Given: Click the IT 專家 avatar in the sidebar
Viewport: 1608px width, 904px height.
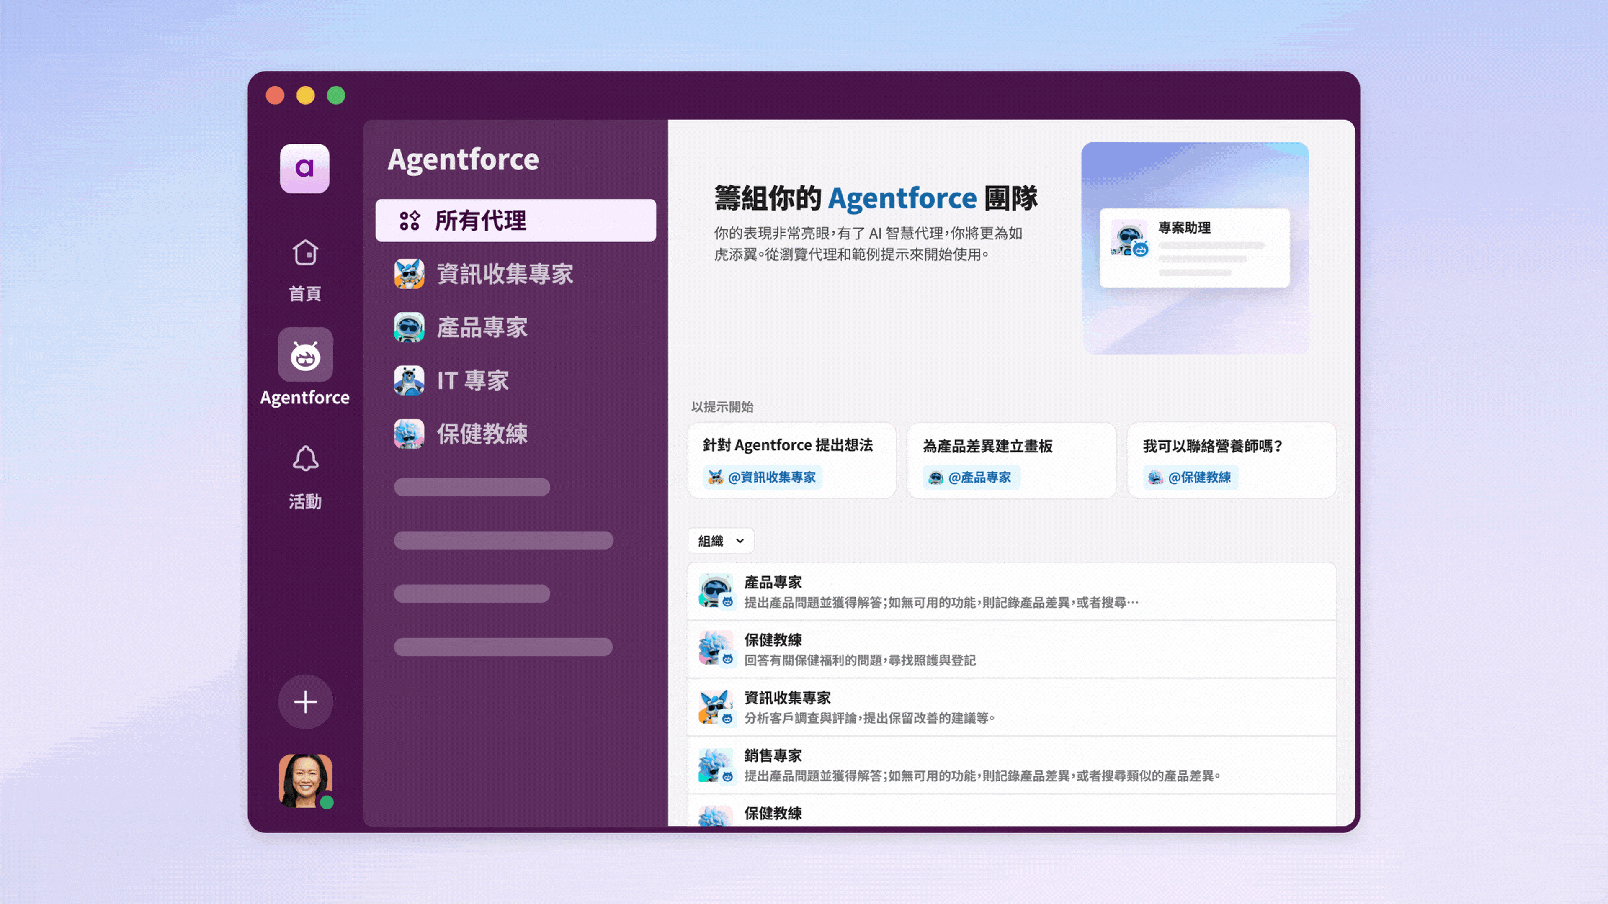Looking at the screenshot, I should point(410,380).
